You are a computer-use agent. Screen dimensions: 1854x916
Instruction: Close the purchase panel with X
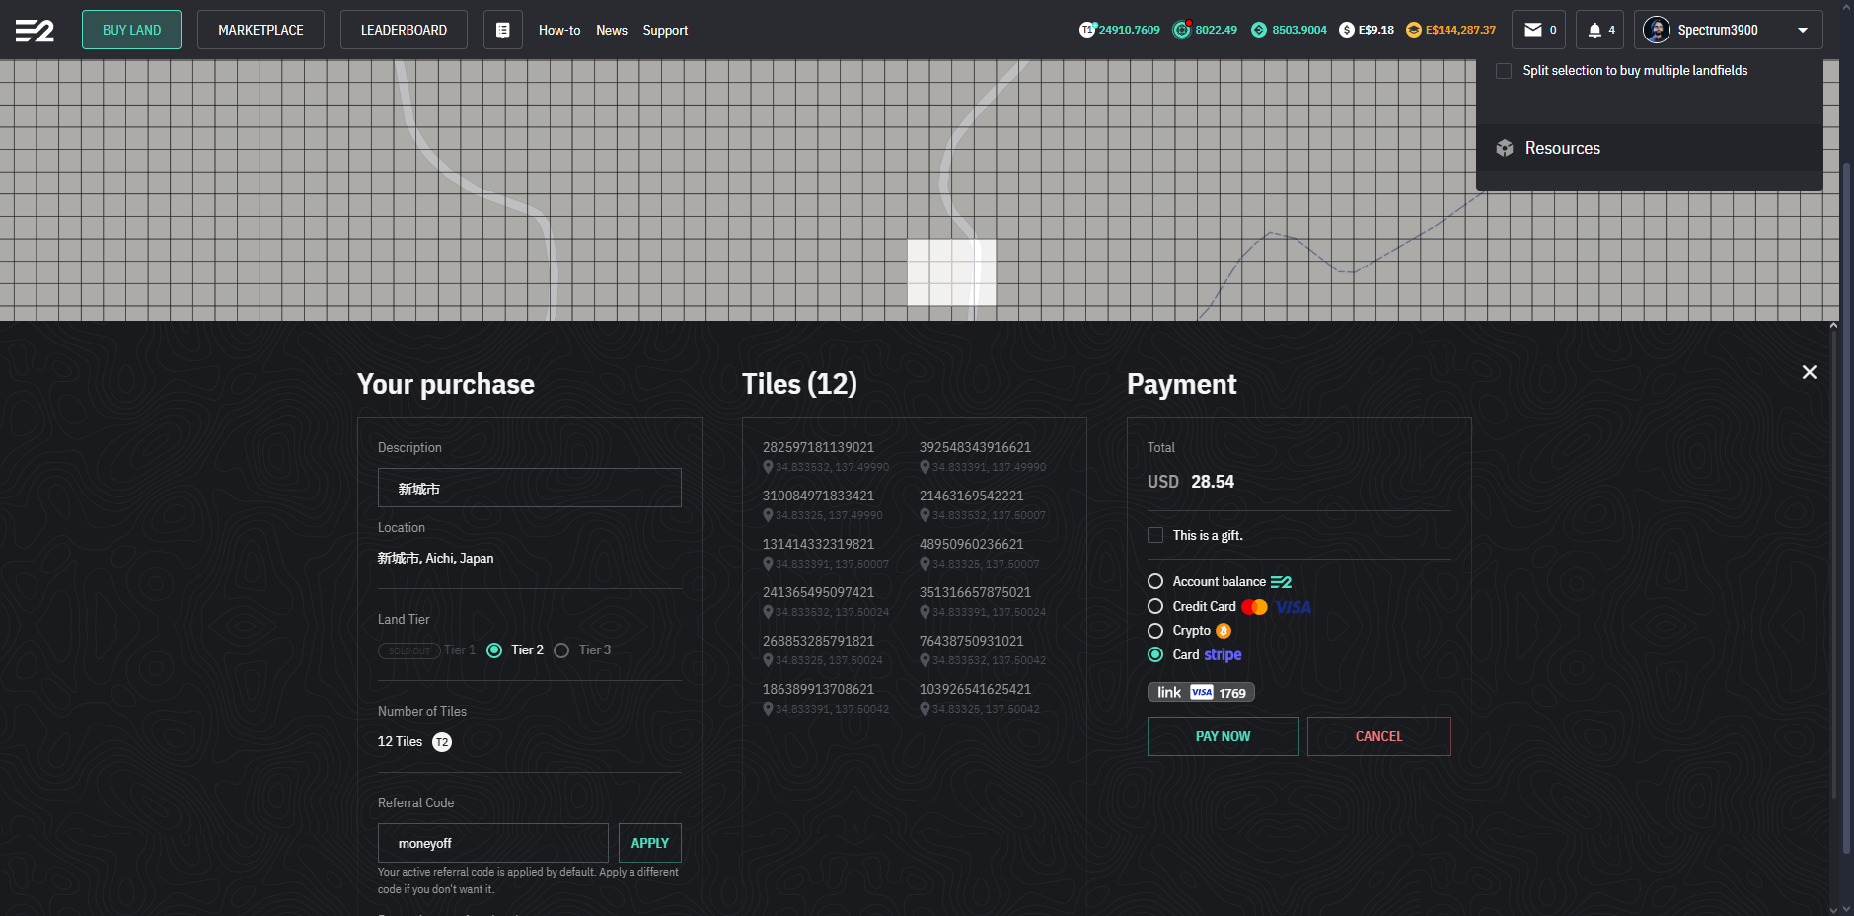click(x=1809, y=372)
